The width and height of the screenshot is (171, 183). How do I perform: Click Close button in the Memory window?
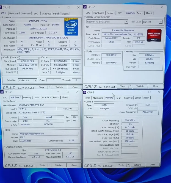[x=152, y=165]
